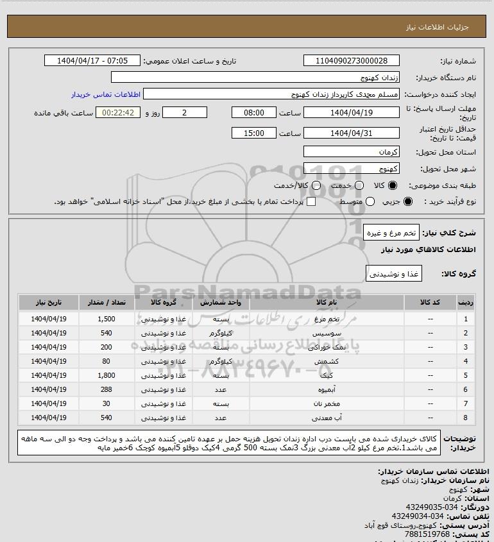Click the quantity cell 30
The height and width of the screenshot is (542, 494).
point(106,403)
